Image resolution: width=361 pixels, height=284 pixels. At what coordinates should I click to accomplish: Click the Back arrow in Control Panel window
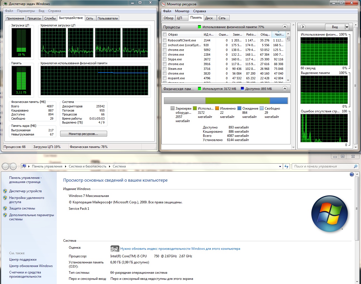(x=6, y=166)
